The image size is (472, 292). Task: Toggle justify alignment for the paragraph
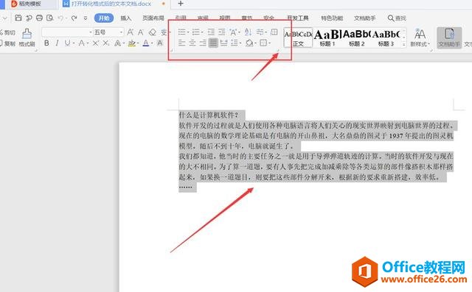pyautogui.click(x=213, y=43)
